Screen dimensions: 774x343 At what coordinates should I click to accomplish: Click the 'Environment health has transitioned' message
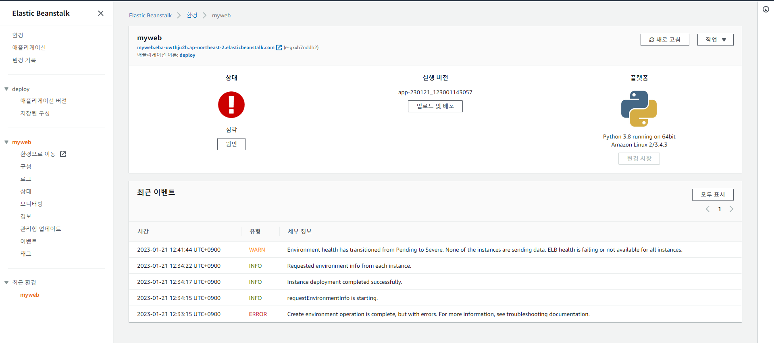(x=485, y=250)
